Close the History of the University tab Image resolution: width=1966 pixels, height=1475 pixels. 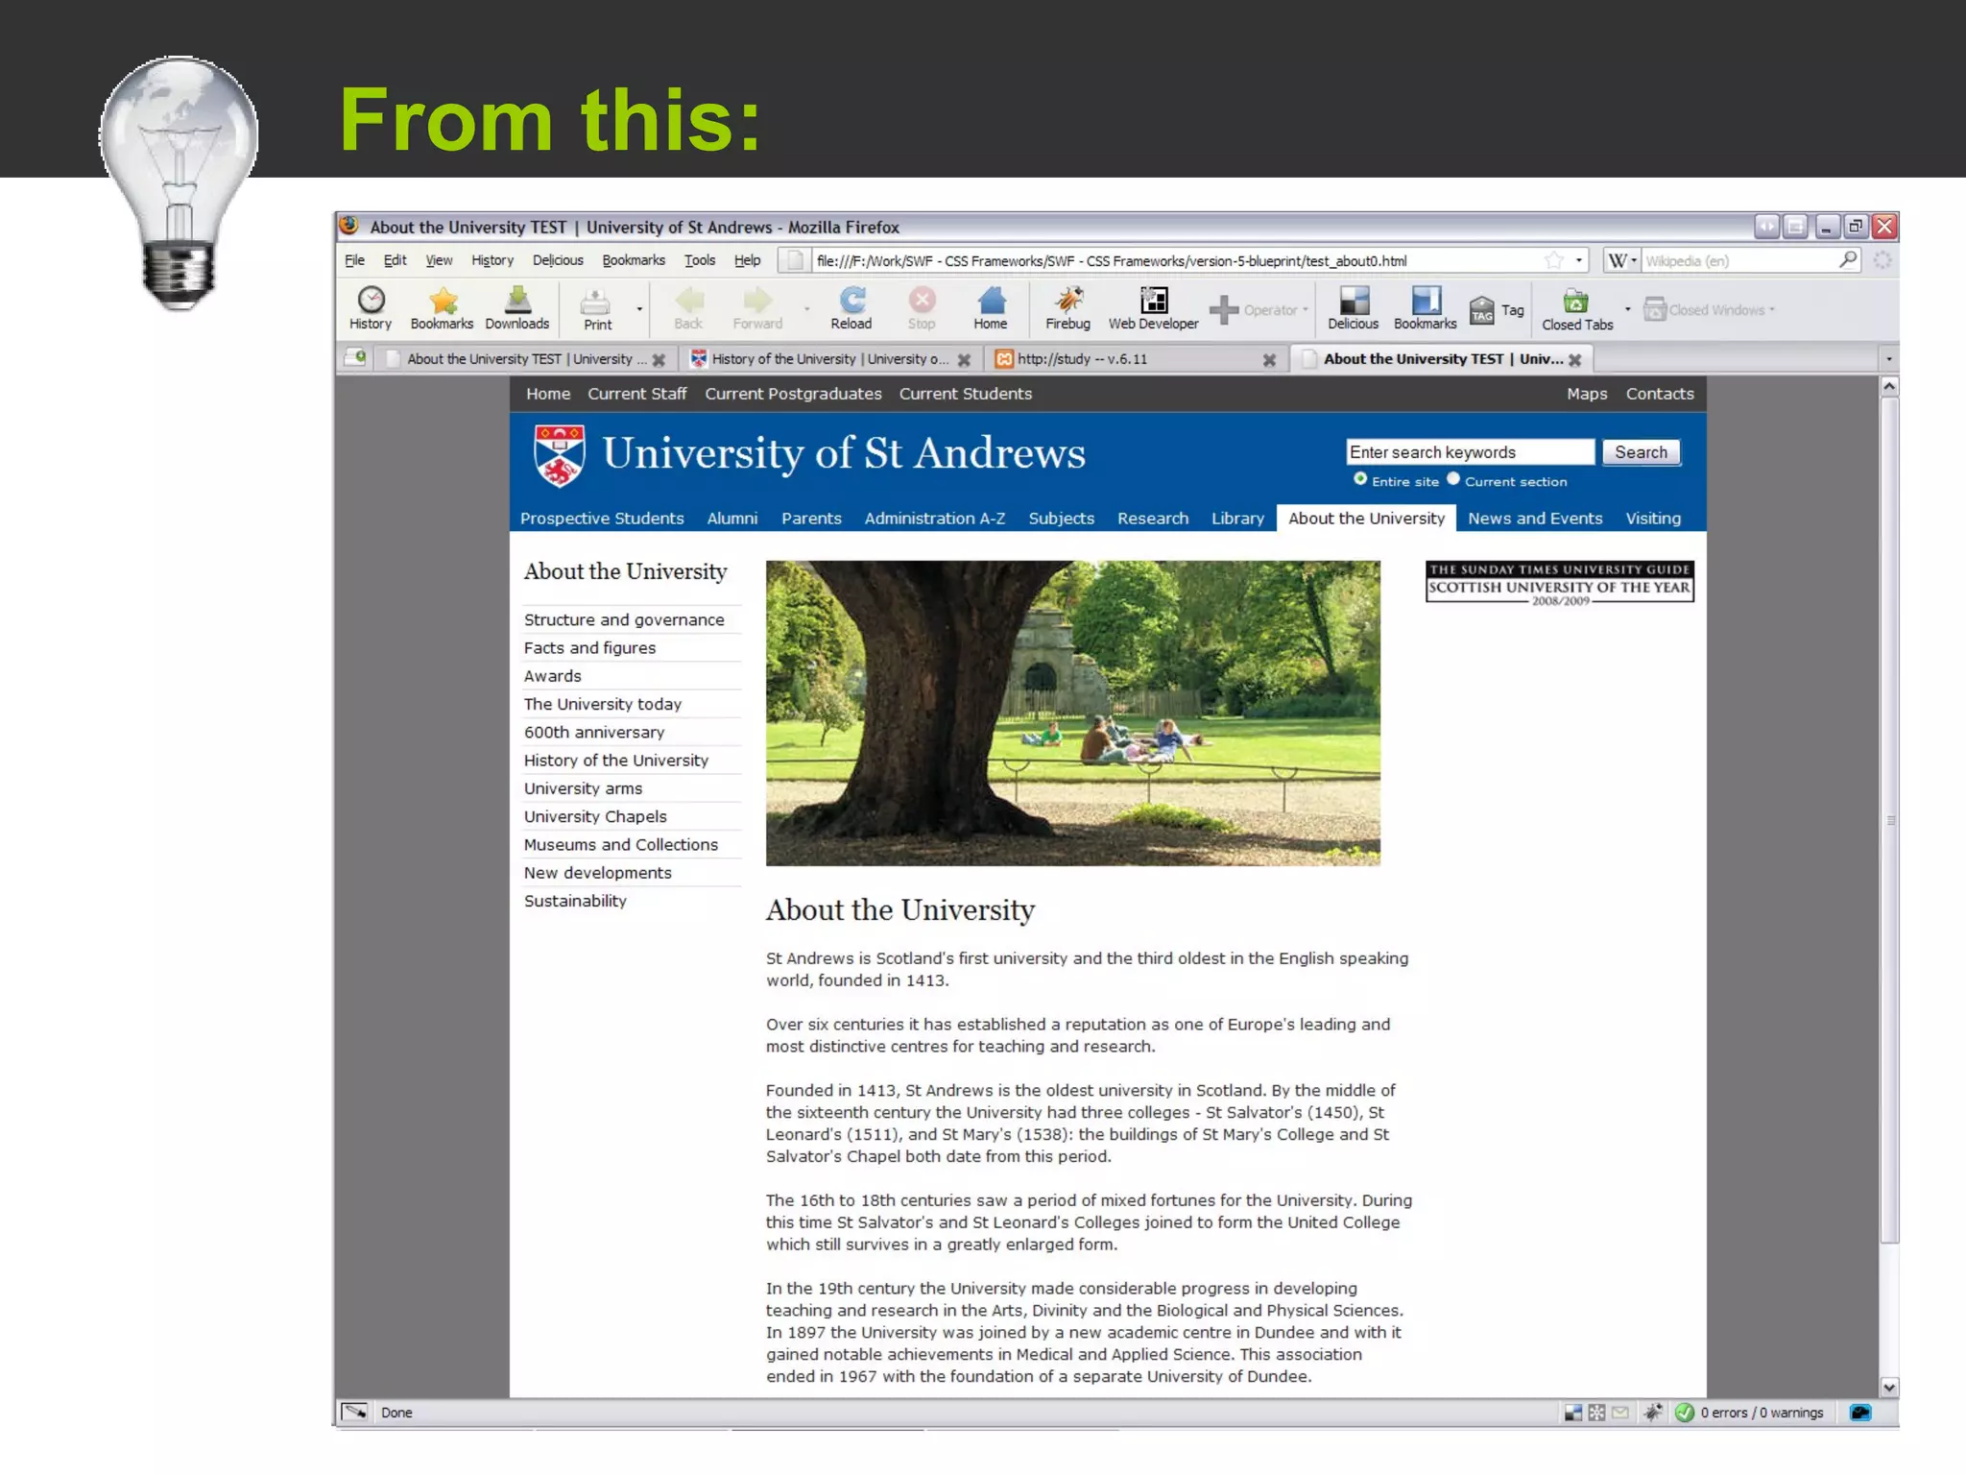tap(964, 360)
